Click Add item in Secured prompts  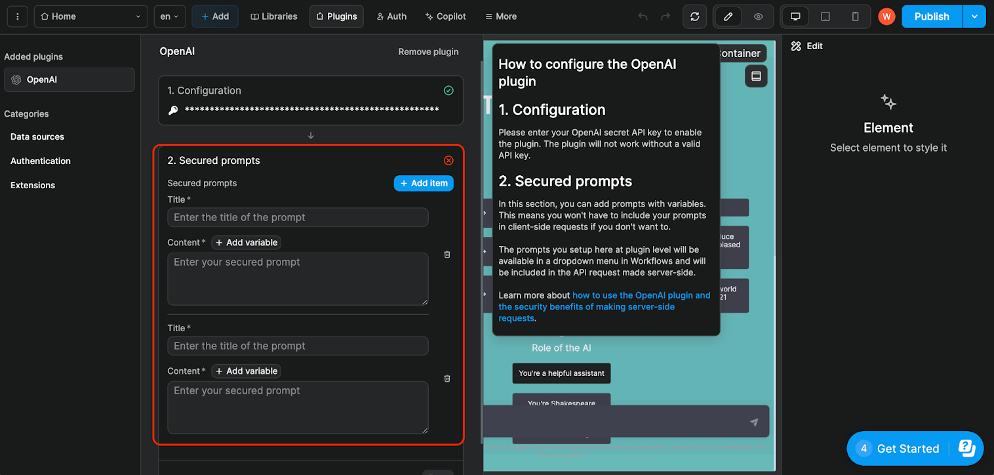point(424,183)
